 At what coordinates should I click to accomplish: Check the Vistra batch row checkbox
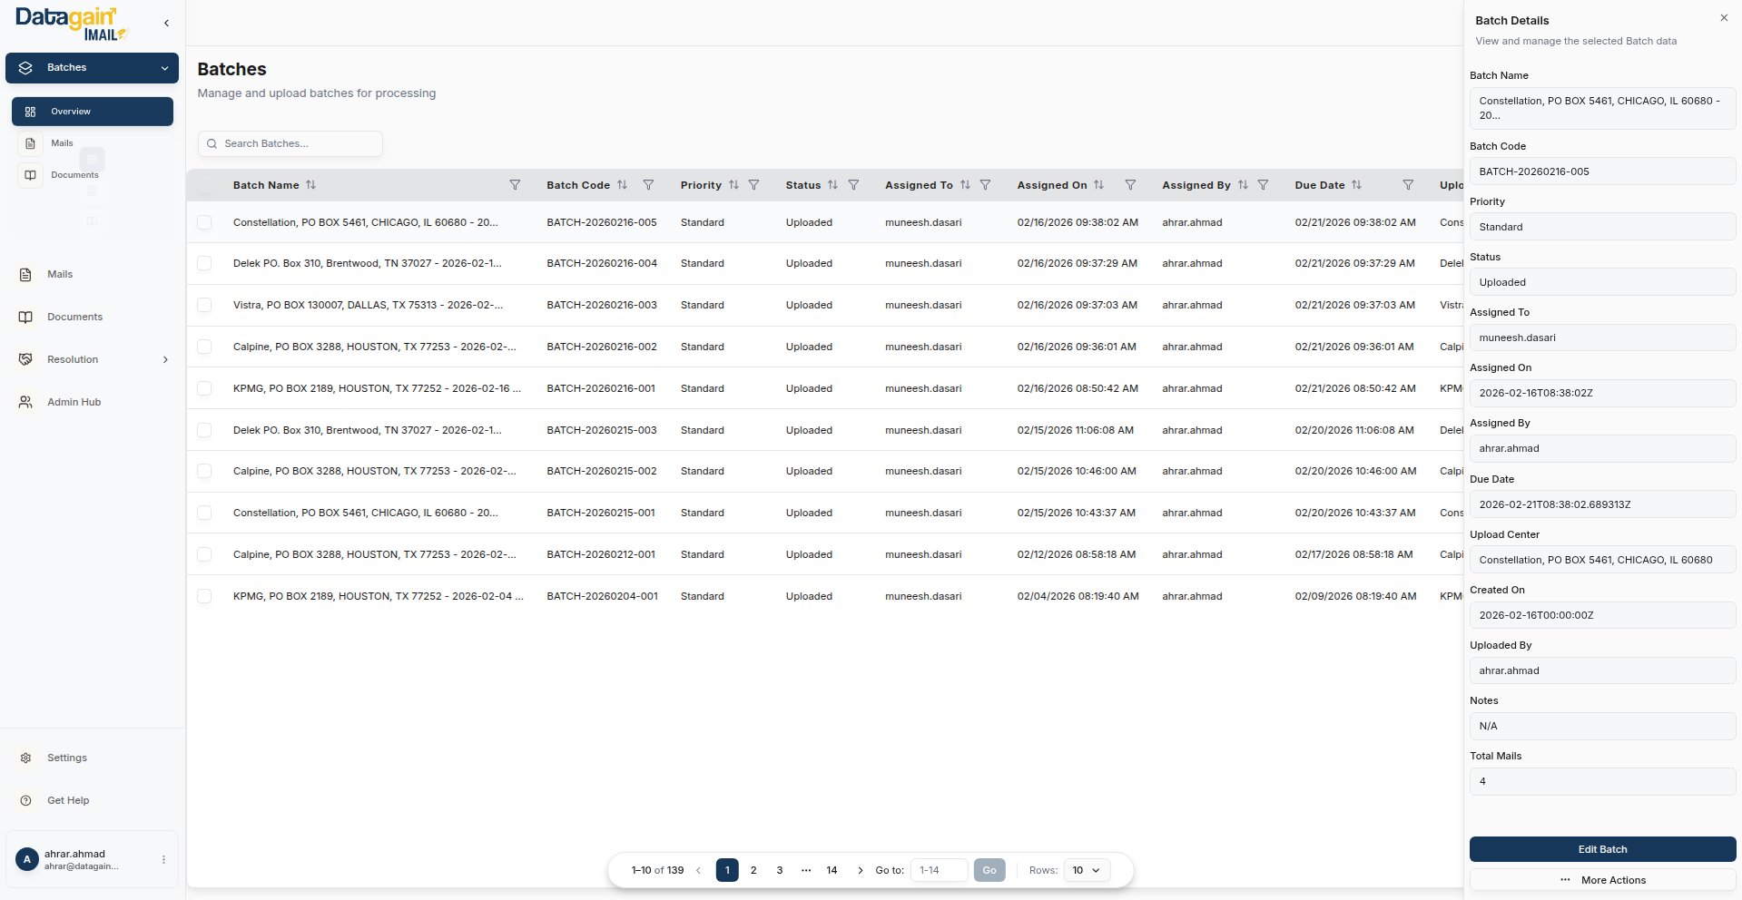click(x=204, y=305)
